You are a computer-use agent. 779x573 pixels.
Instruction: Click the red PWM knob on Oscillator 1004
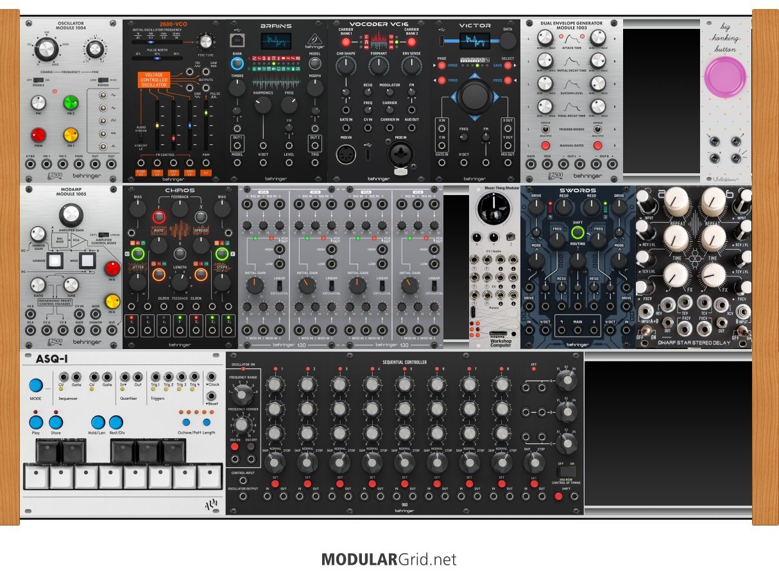click(x=40, y=135)
